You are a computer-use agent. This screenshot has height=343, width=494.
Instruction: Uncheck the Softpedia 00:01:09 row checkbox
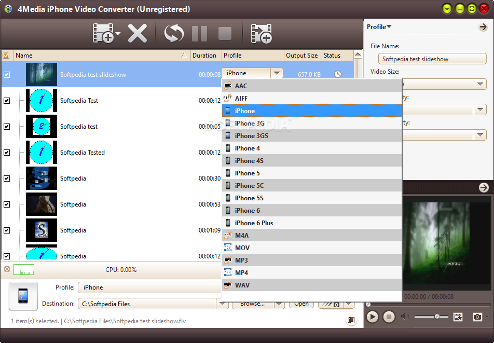click(7, 230)
